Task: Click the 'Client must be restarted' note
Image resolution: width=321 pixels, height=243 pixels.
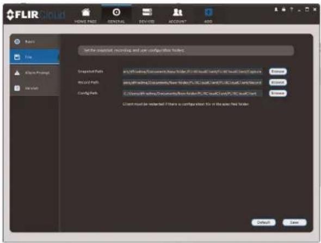Action: (186, 104)
